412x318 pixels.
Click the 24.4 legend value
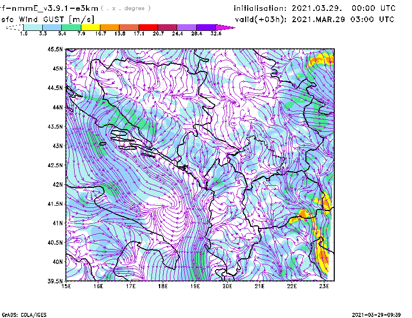click(177, 33)
